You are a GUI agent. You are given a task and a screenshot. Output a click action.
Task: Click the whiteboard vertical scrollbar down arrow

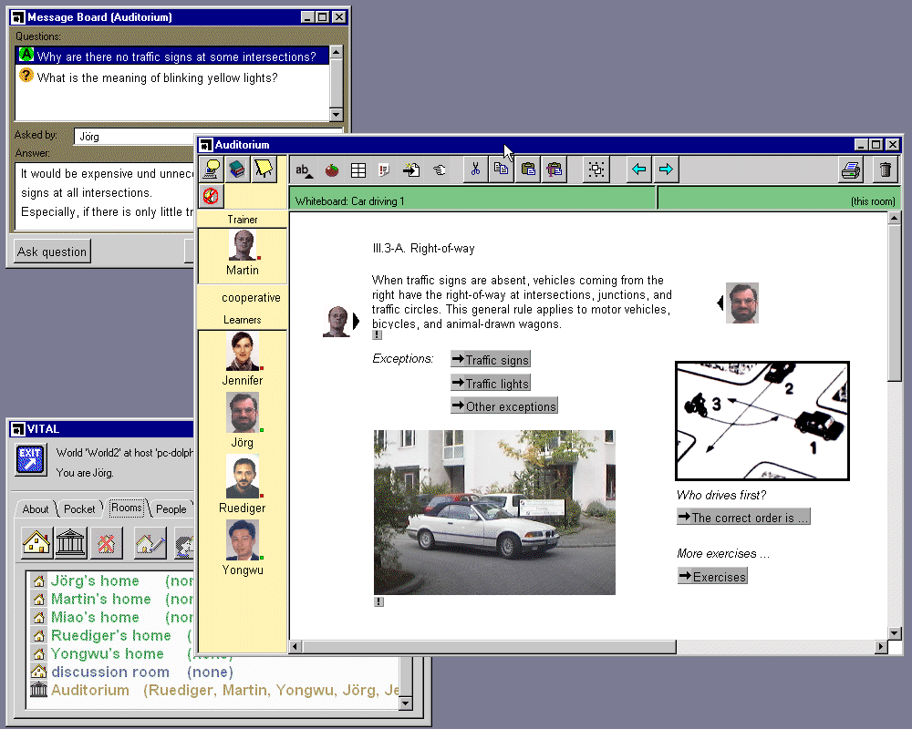click(x=895, y=631)
